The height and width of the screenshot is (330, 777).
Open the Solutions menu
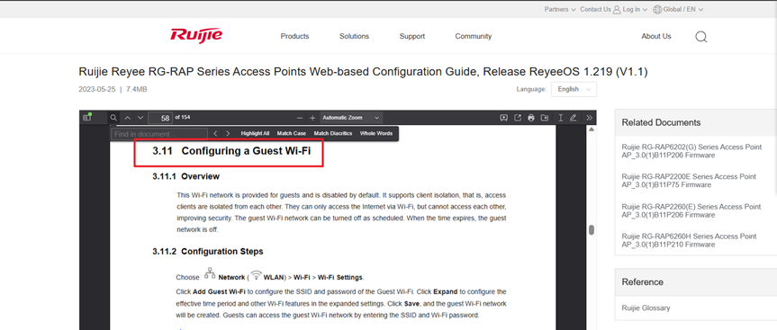355,36
